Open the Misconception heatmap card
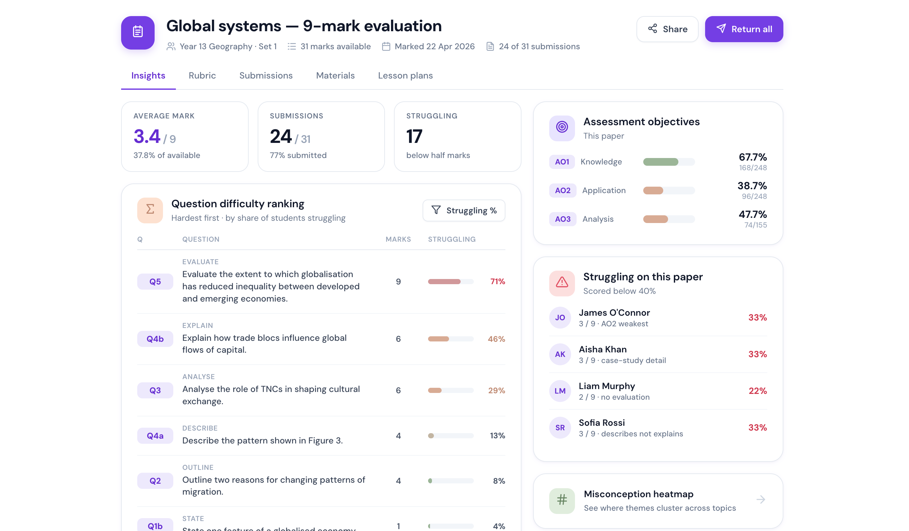The height and width of the screenshot is (531, 909). tap(658, 501)
